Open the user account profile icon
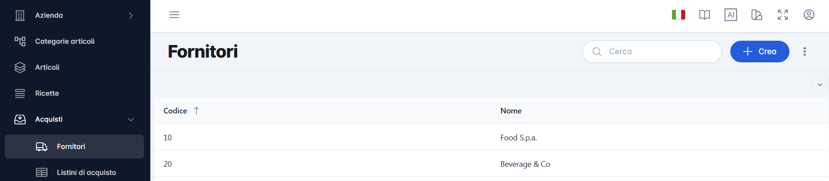829x181 pixels. point(809,15)
